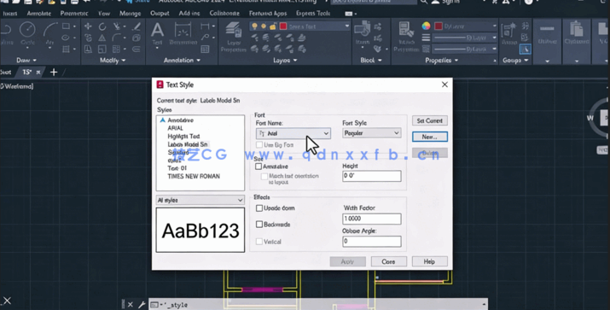The width and height of the screenshot is (610, 310).
Task: Toggle layer on/off light bulb icon
Action: point(254,26)
